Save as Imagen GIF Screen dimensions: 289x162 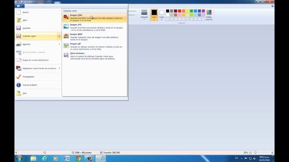tap(94, 46)
